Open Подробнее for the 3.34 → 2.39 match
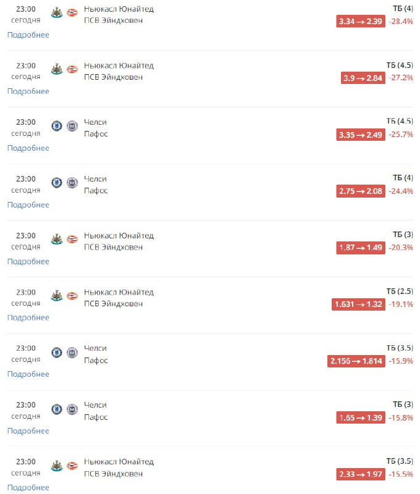This screenshot has height=494, width=420. click(28, 35)
